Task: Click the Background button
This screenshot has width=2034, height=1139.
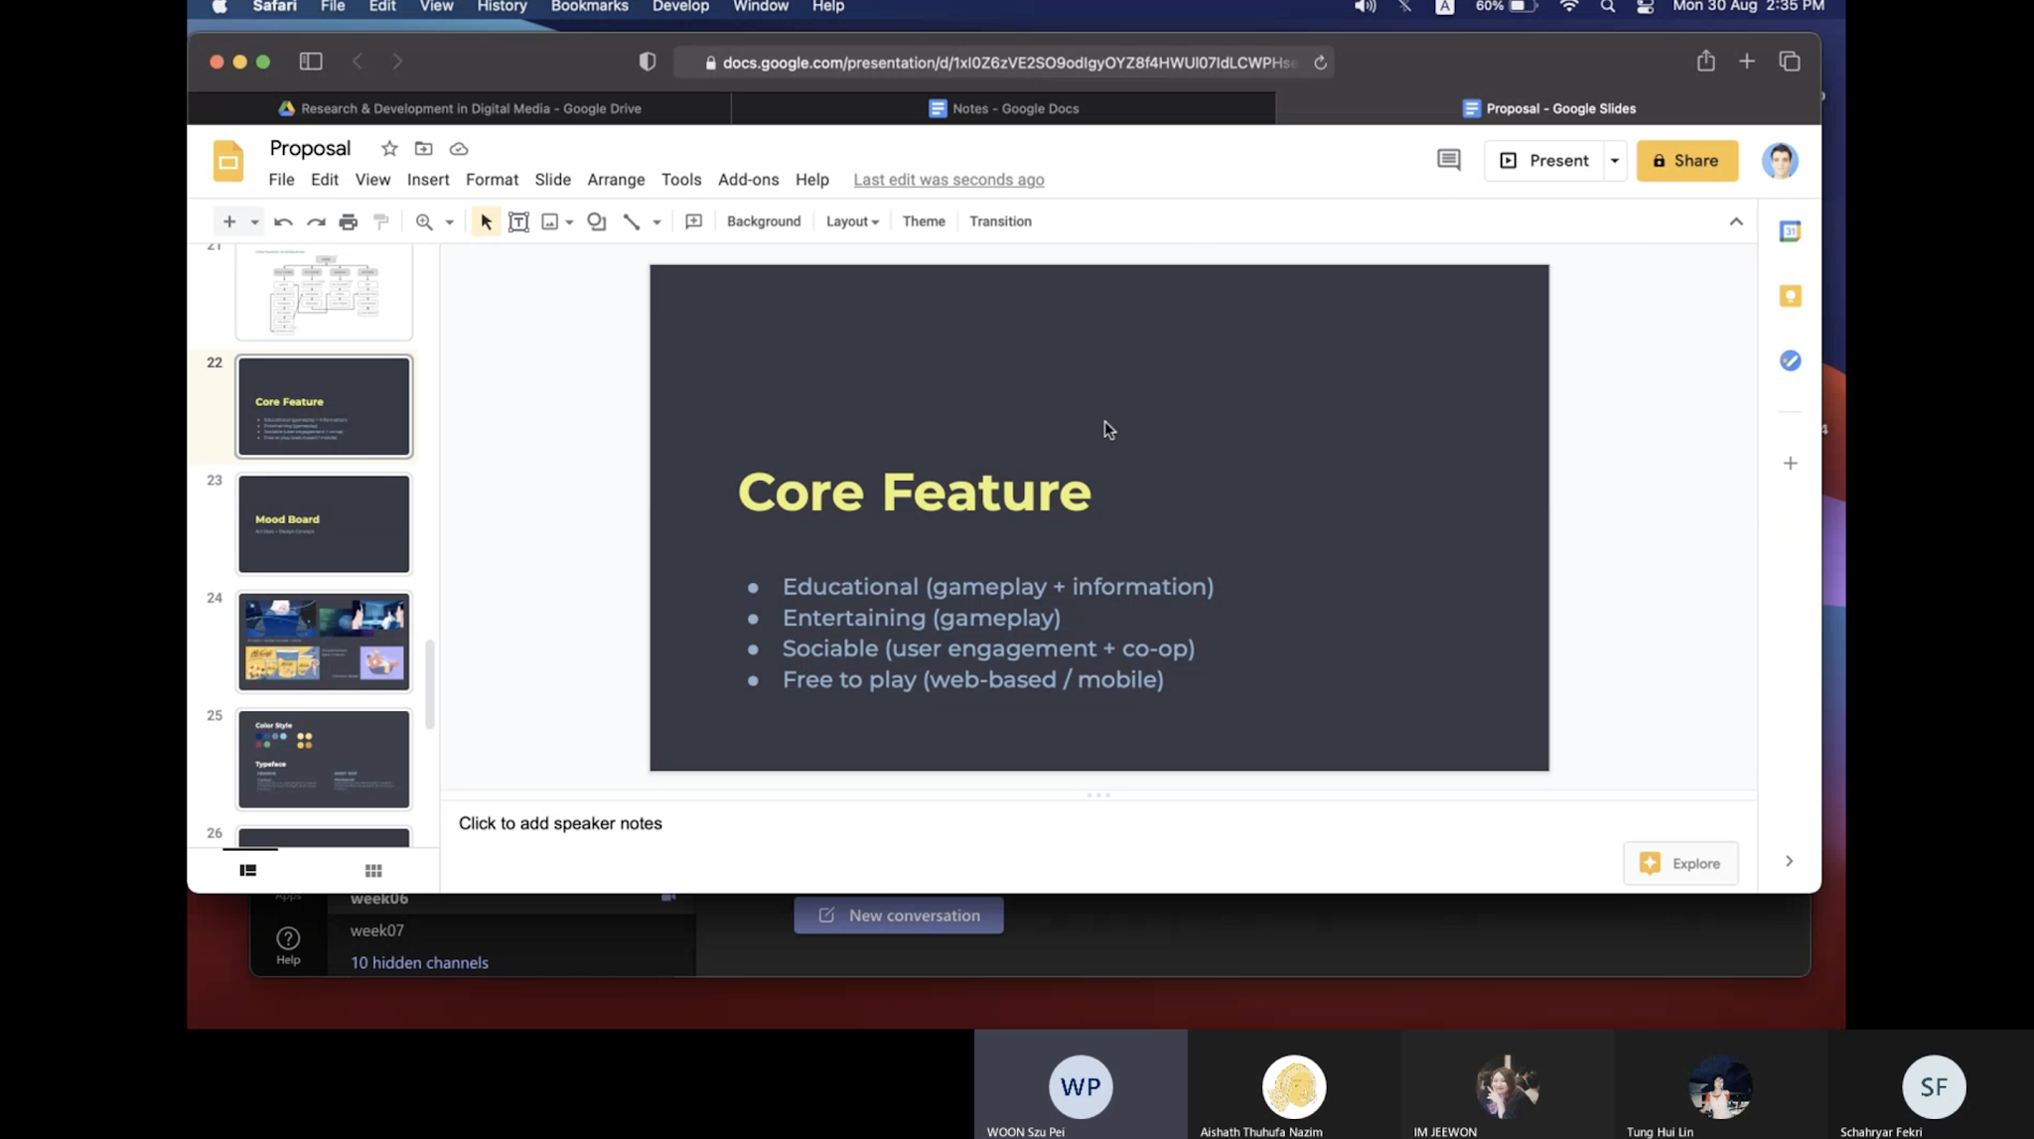Action: [764, 221]
